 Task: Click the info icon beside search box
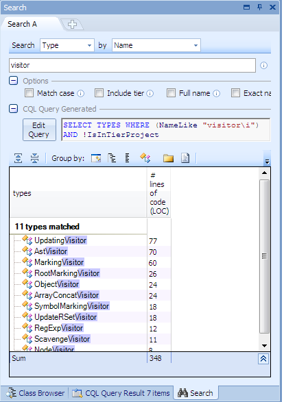pos(263,65)
